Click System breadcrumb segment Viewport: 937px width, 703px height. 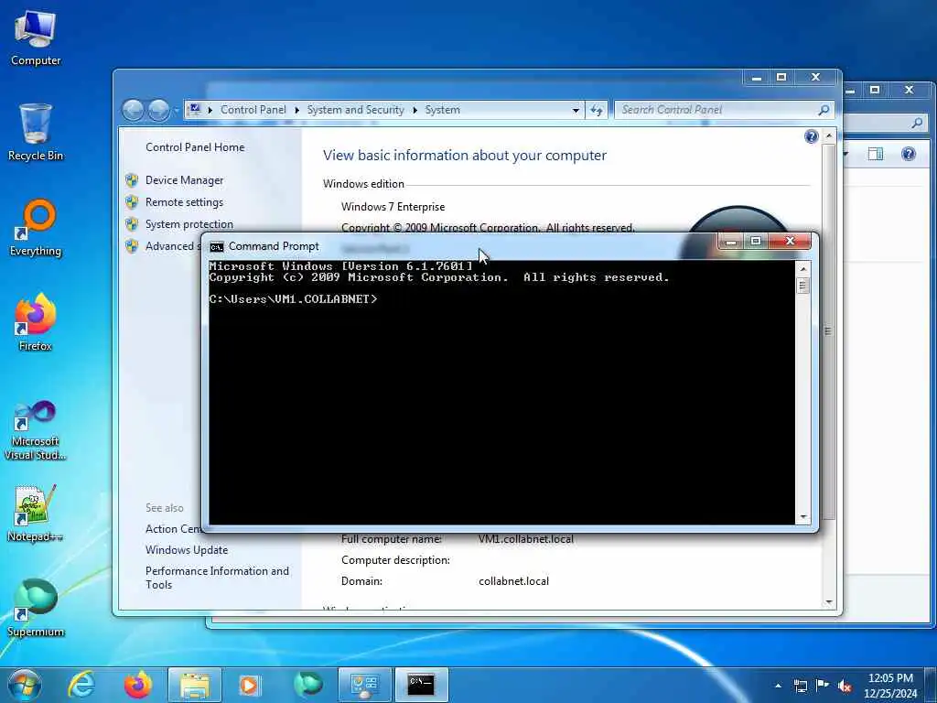pos(443,110)
